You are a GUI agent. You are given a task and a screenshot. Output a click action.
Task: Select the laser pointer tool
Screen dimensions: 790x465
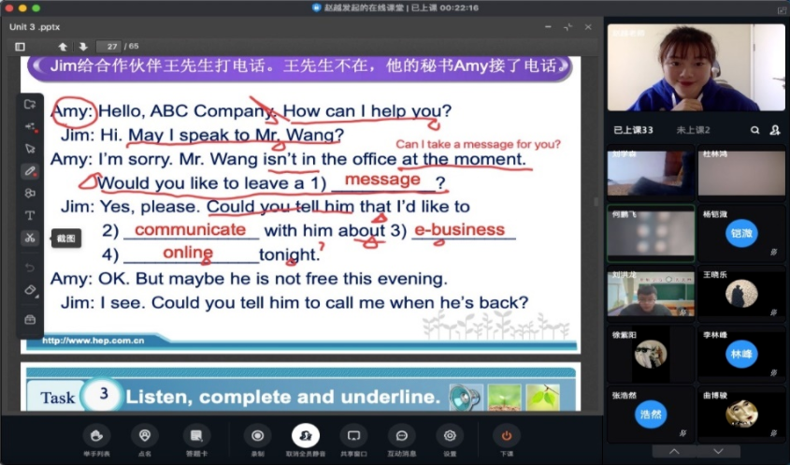tap(30, 126)
